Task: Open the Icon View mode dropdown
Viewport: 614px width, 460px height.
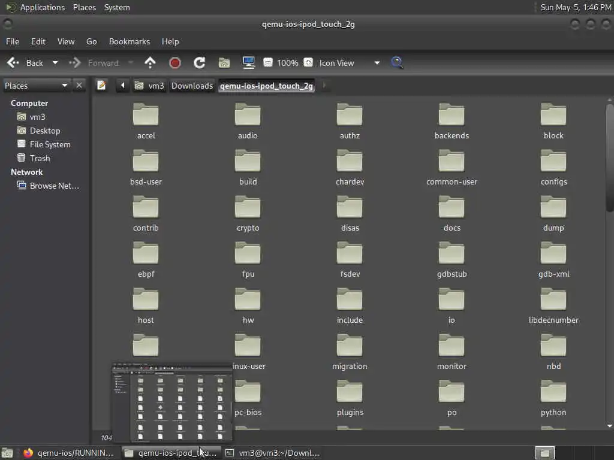Action: pyautogui.click(x=350, y=63)
